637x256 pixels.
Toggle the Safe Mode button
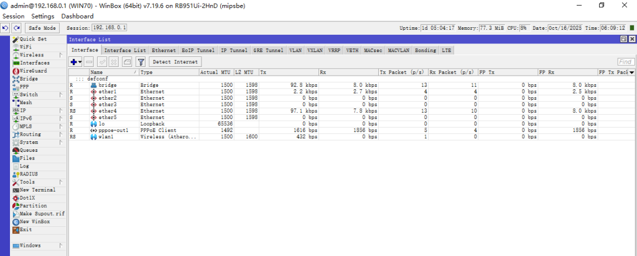click(x=42, y=28)
